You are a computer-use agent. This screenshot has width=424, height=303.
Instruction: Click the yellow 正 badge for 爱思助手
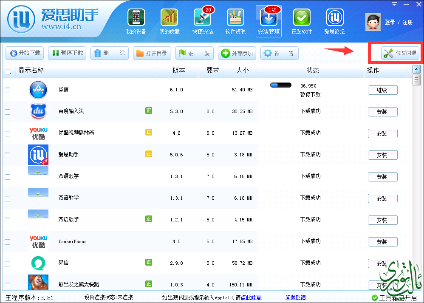148,154
